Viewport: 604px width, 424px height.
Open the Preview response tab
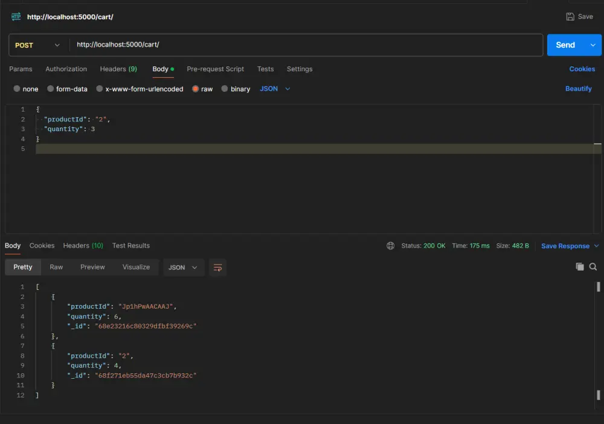coord(92,266)
